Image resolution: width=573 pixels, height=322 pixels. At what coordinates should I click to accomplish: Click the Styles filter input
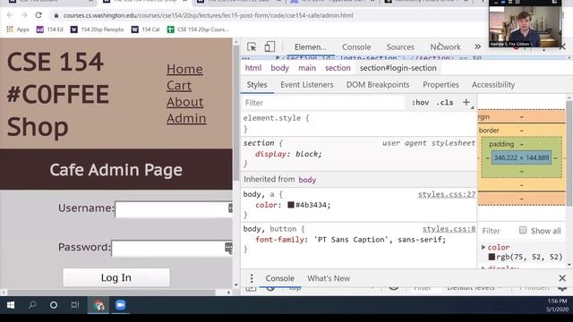323,103
